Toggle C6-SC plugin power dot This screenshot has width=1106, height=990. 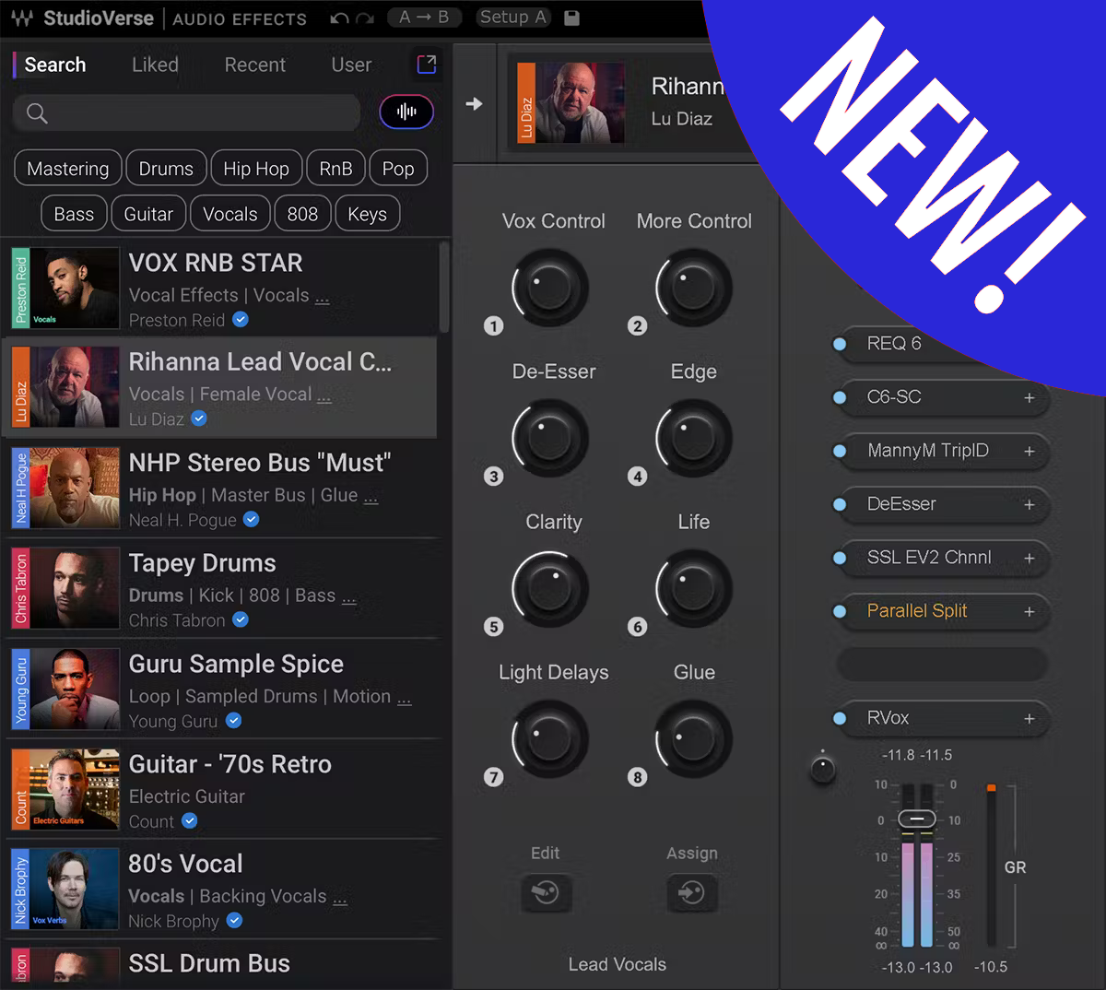tap(840, 397)
